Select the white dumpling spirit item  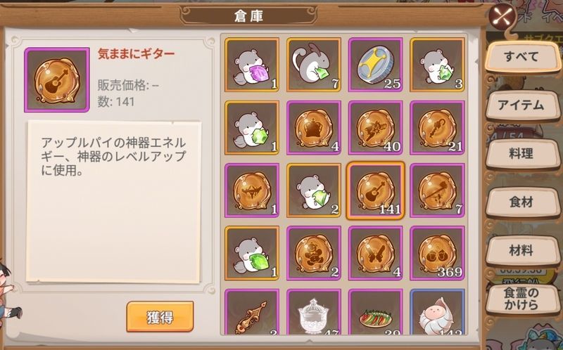pyautogui.click(x=437, y=312)
